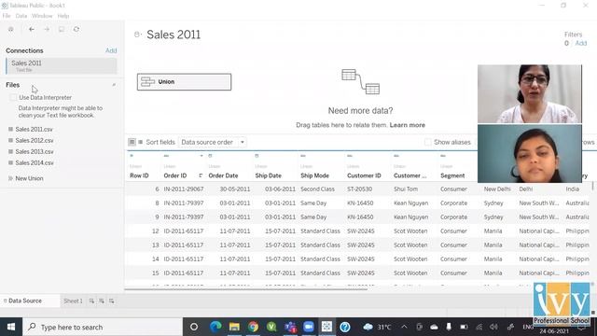Click the data type icon above Segment
The height and width of the screenshot is (336, 597).
coord(443,156)
